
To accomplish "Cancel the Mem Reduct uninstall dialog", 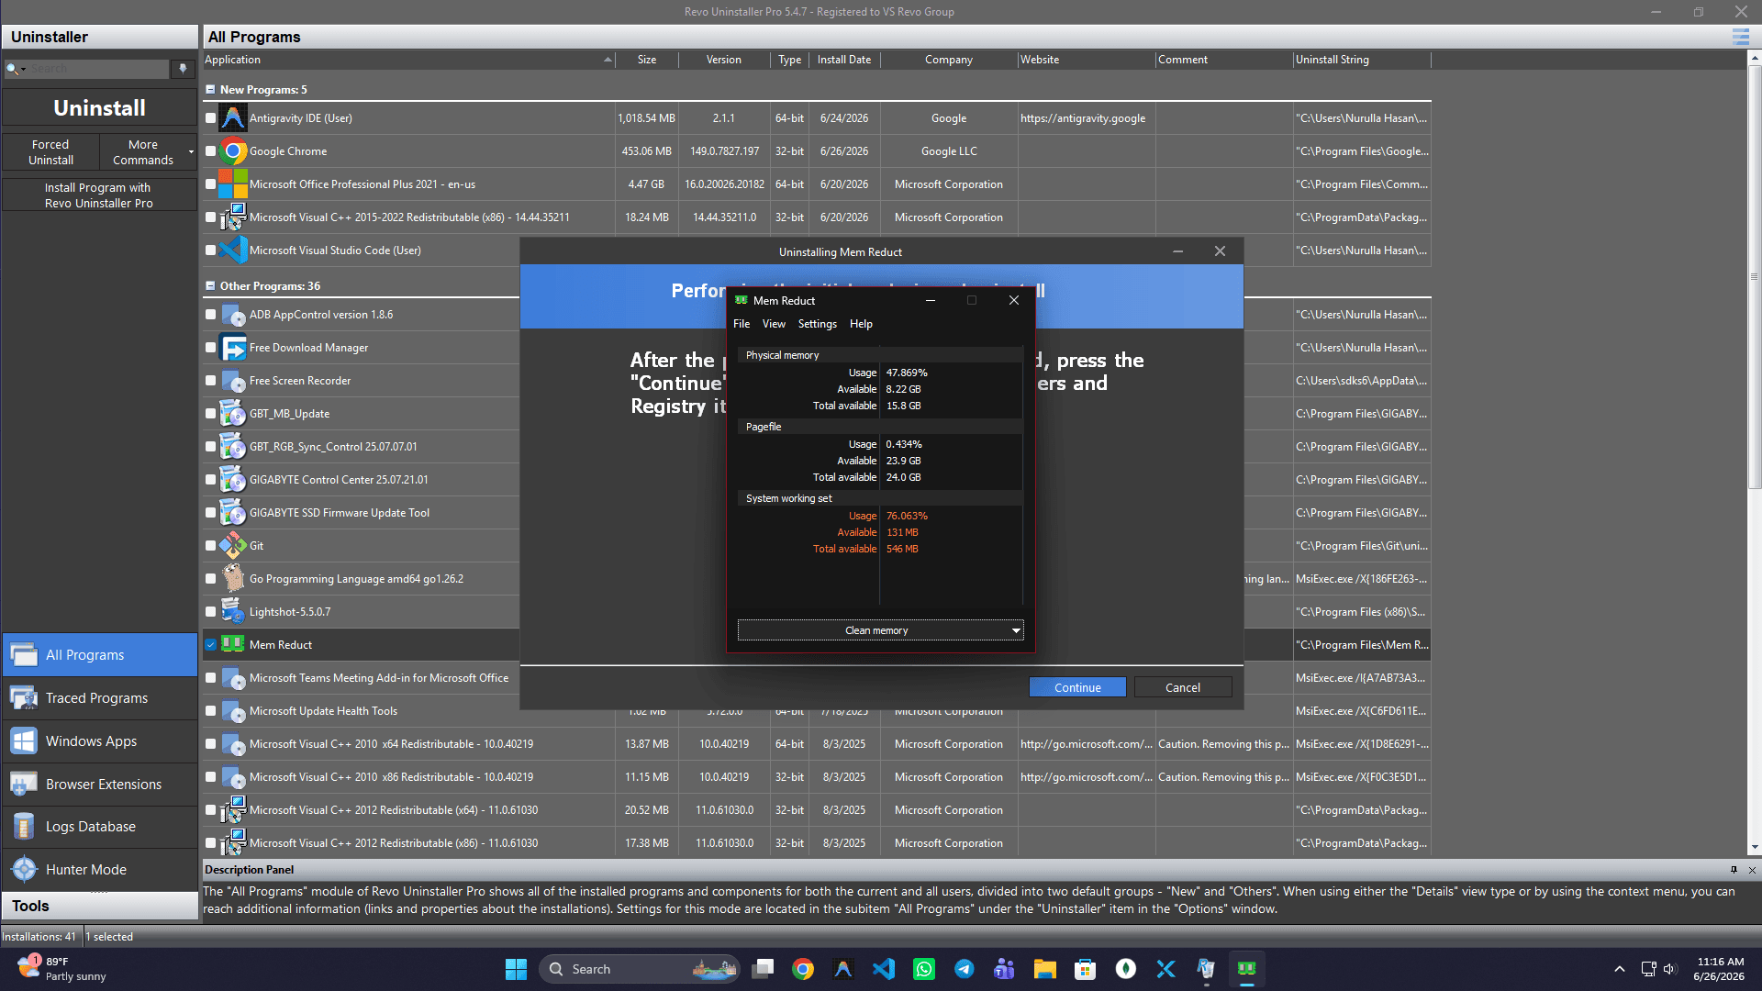I will coord(1183,687).
